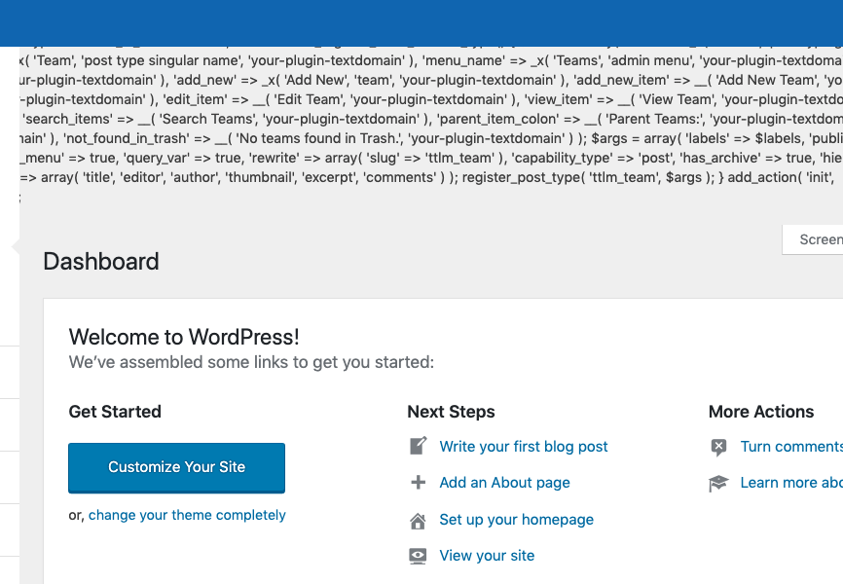Screen dimensions: 843x584
Task: Click the comment icon beside Turn comments
Action: (718, 447)
